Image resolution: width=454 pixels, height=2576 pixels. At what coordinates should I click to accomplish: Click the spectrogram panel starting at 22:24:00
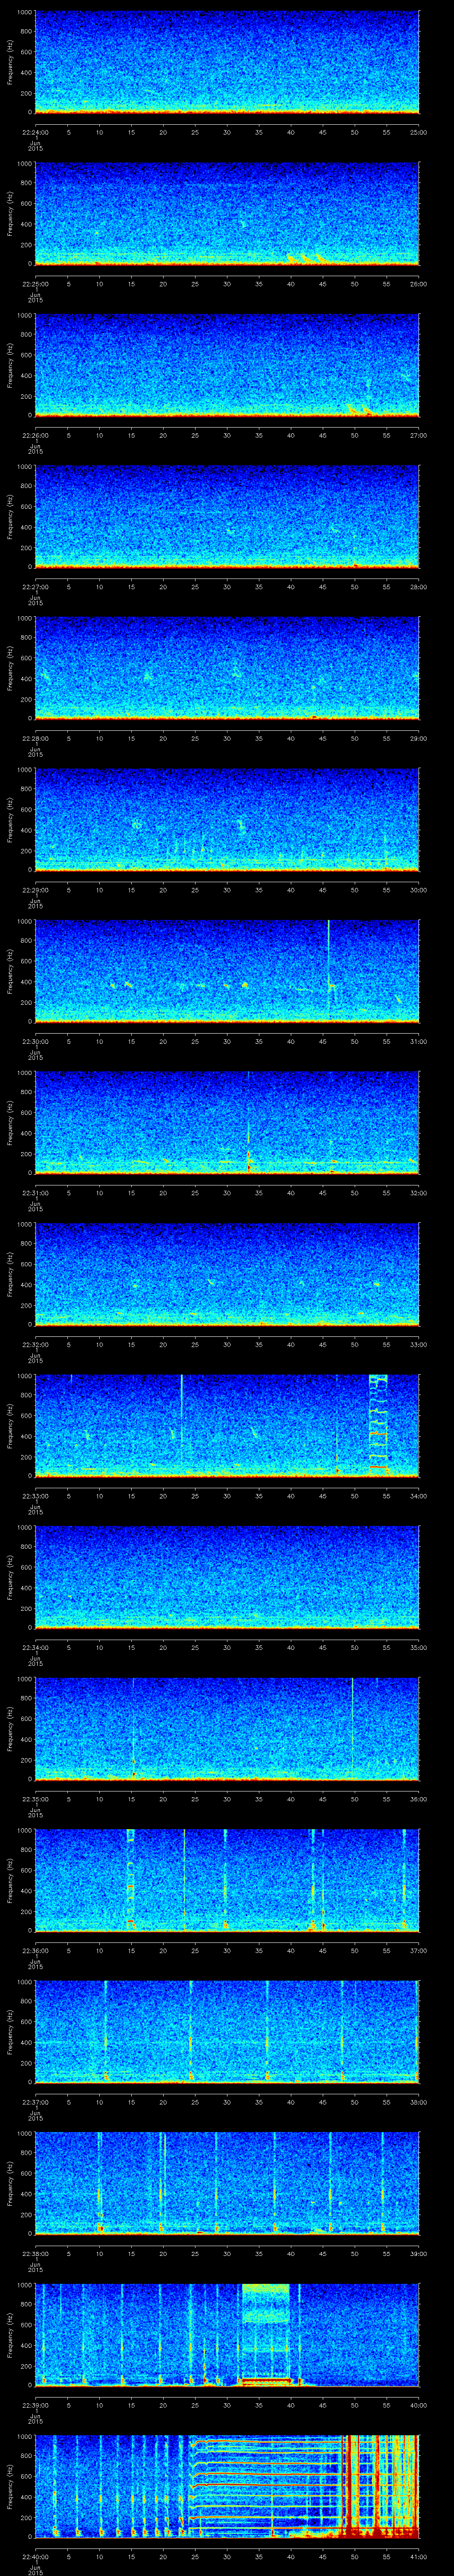tap(227, 62)
